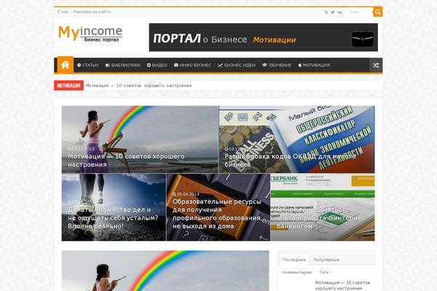Viewport: 437px width, 291px height.
Task: Go to the orange Home icon
Action: click(x=66, y=65)
